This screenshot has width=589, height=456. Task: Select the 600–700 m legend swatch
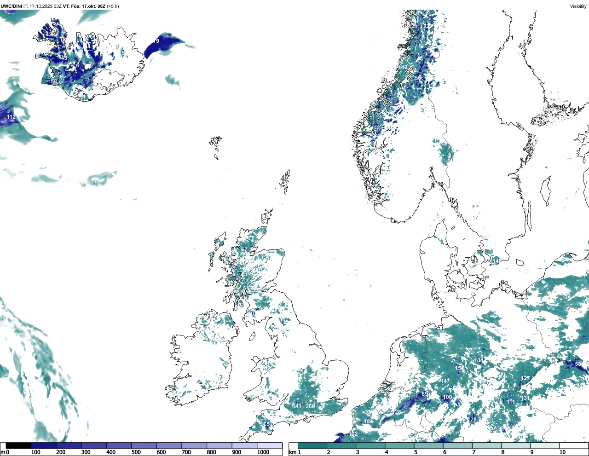click(x=169, y=445)
